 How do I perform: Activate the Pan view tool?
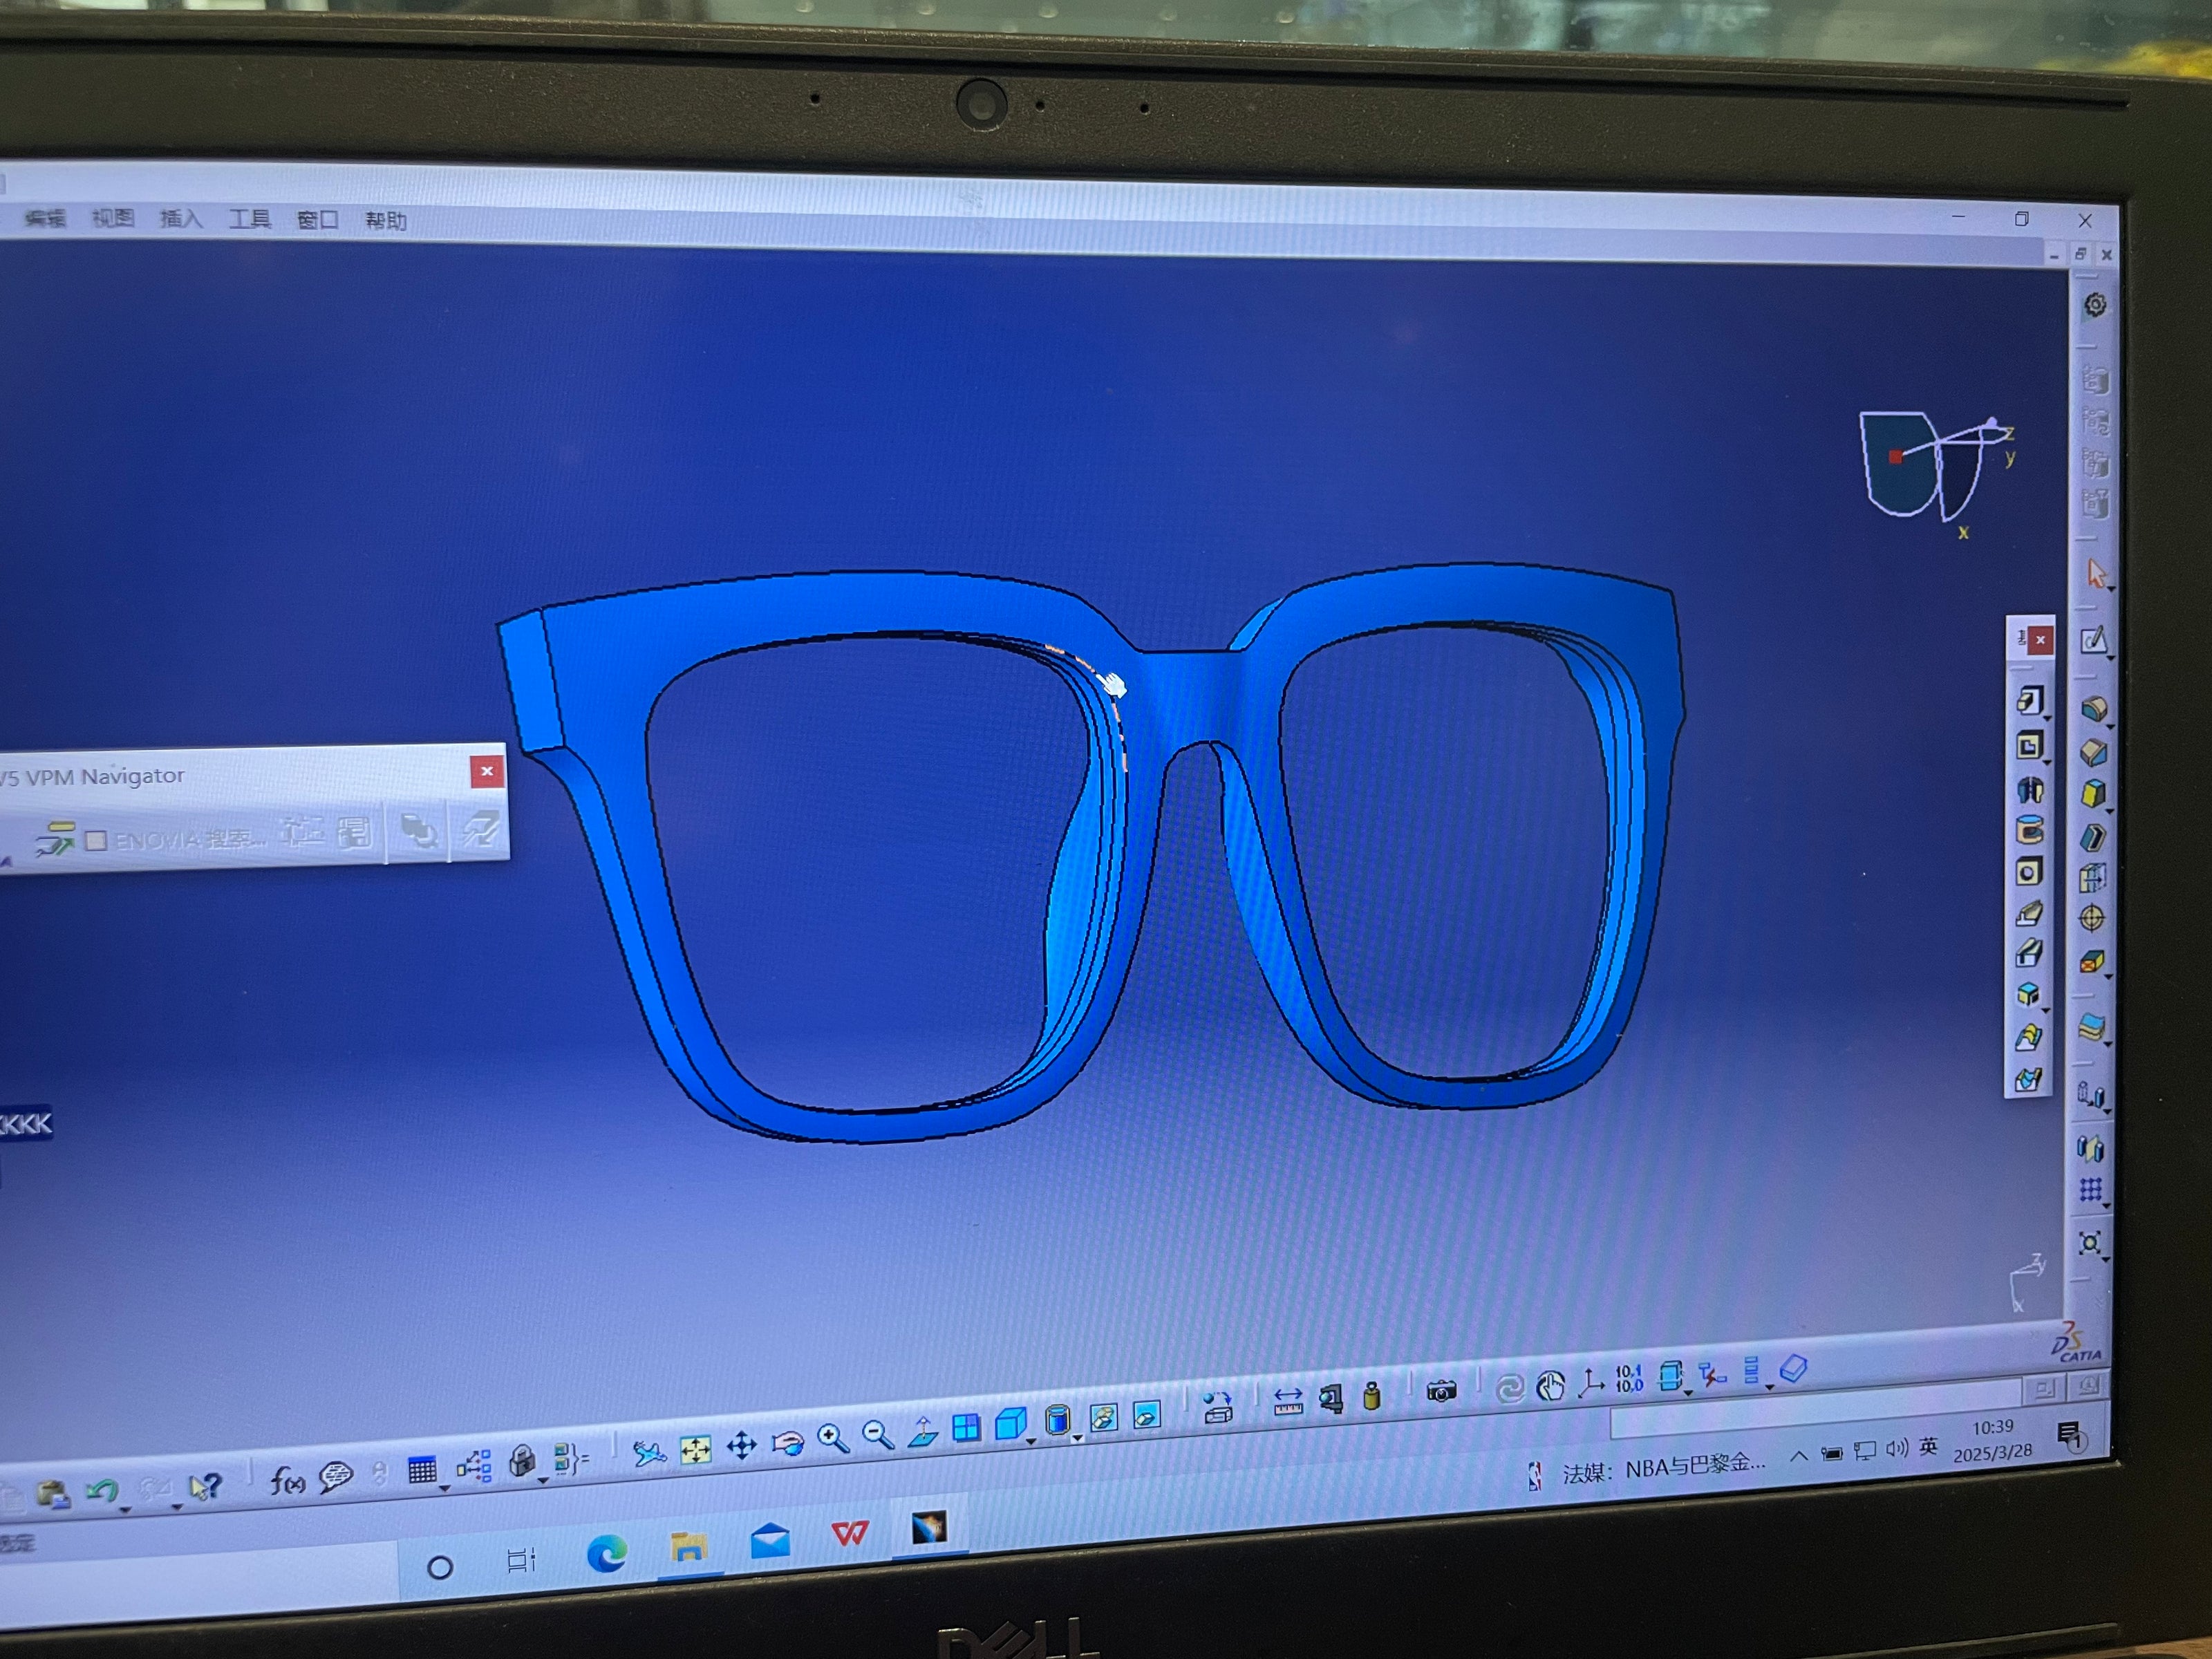tap(741, 1446)
